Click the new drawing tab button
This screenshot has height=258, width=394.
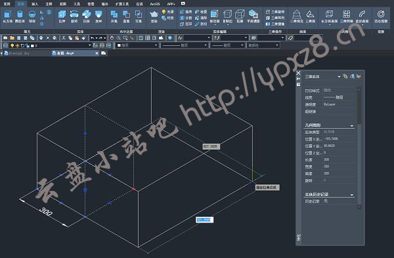104,53
